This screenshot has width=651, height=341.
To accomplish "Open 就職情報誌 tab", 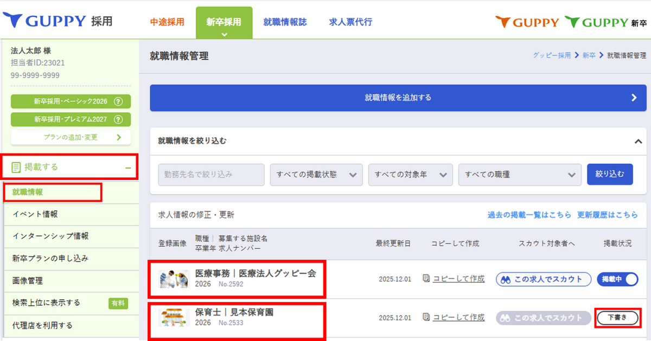I will click(x=285, y=22).
